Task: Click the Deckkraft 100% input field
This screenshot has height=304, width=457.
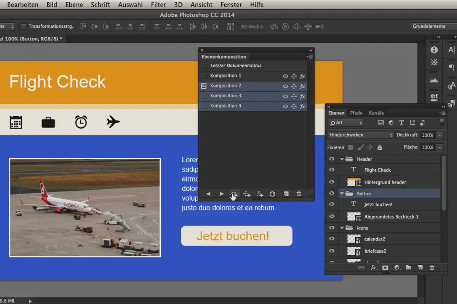Action: (x=428, y=135)
